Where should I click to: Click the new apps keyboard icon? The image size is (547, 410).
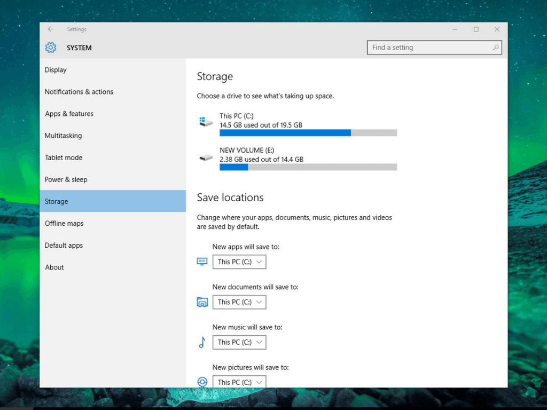pos(202,262)
